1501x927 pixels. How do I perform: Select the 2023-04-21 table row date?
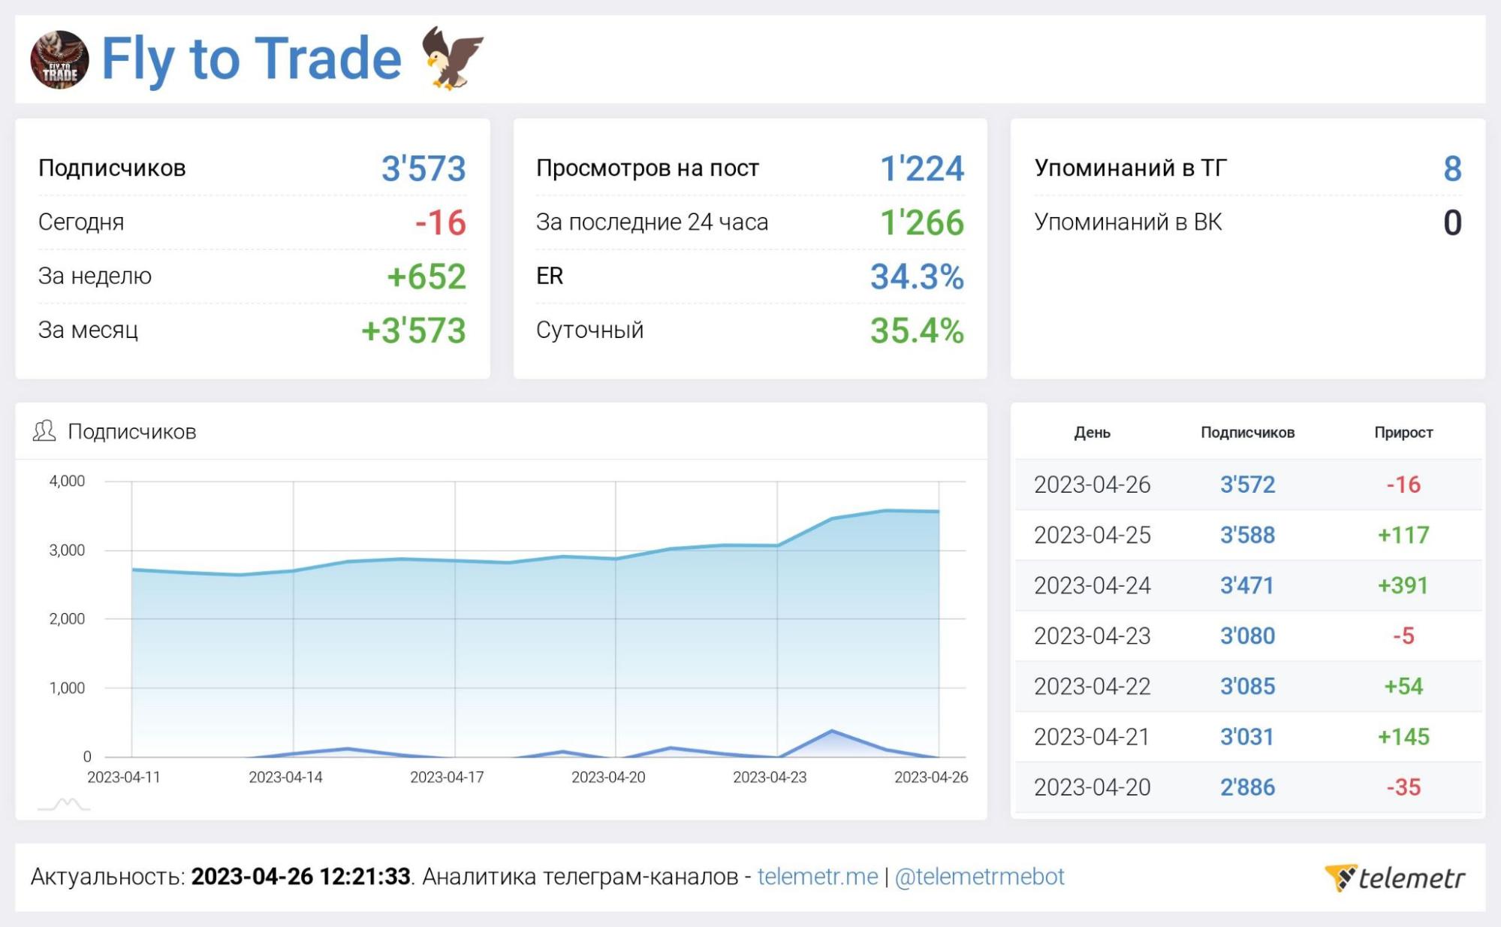coord(1092,736)
